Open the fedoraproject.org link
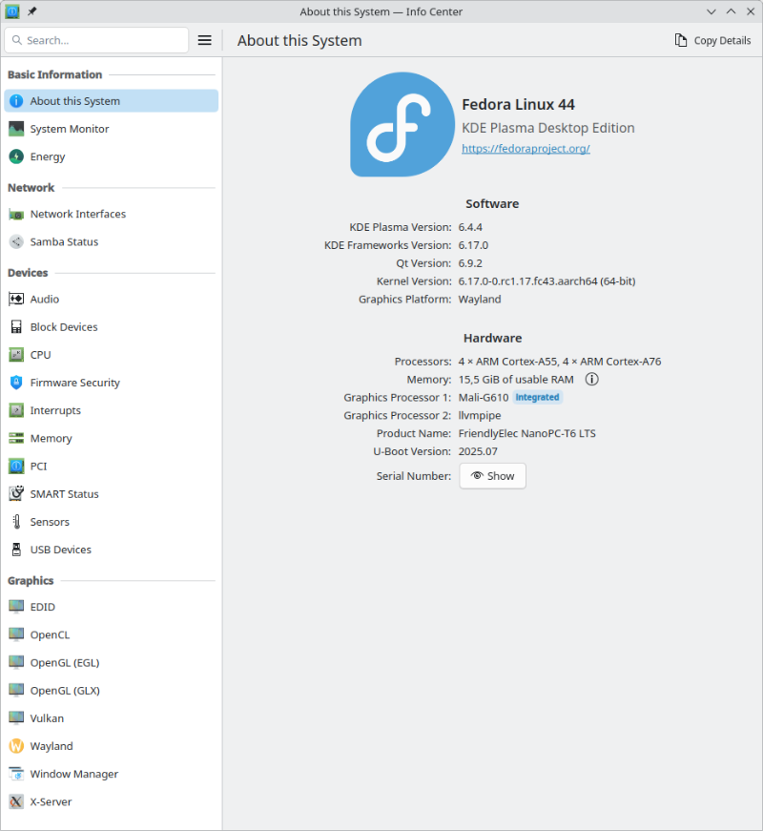Screen dimensions: 763x831 click(526, 149)
